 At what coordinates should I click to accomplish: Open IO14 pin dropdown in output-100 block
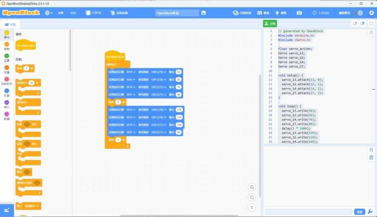131,125
